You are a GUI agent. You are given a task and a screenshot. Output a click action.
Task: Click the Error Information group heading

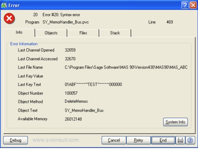24,44
